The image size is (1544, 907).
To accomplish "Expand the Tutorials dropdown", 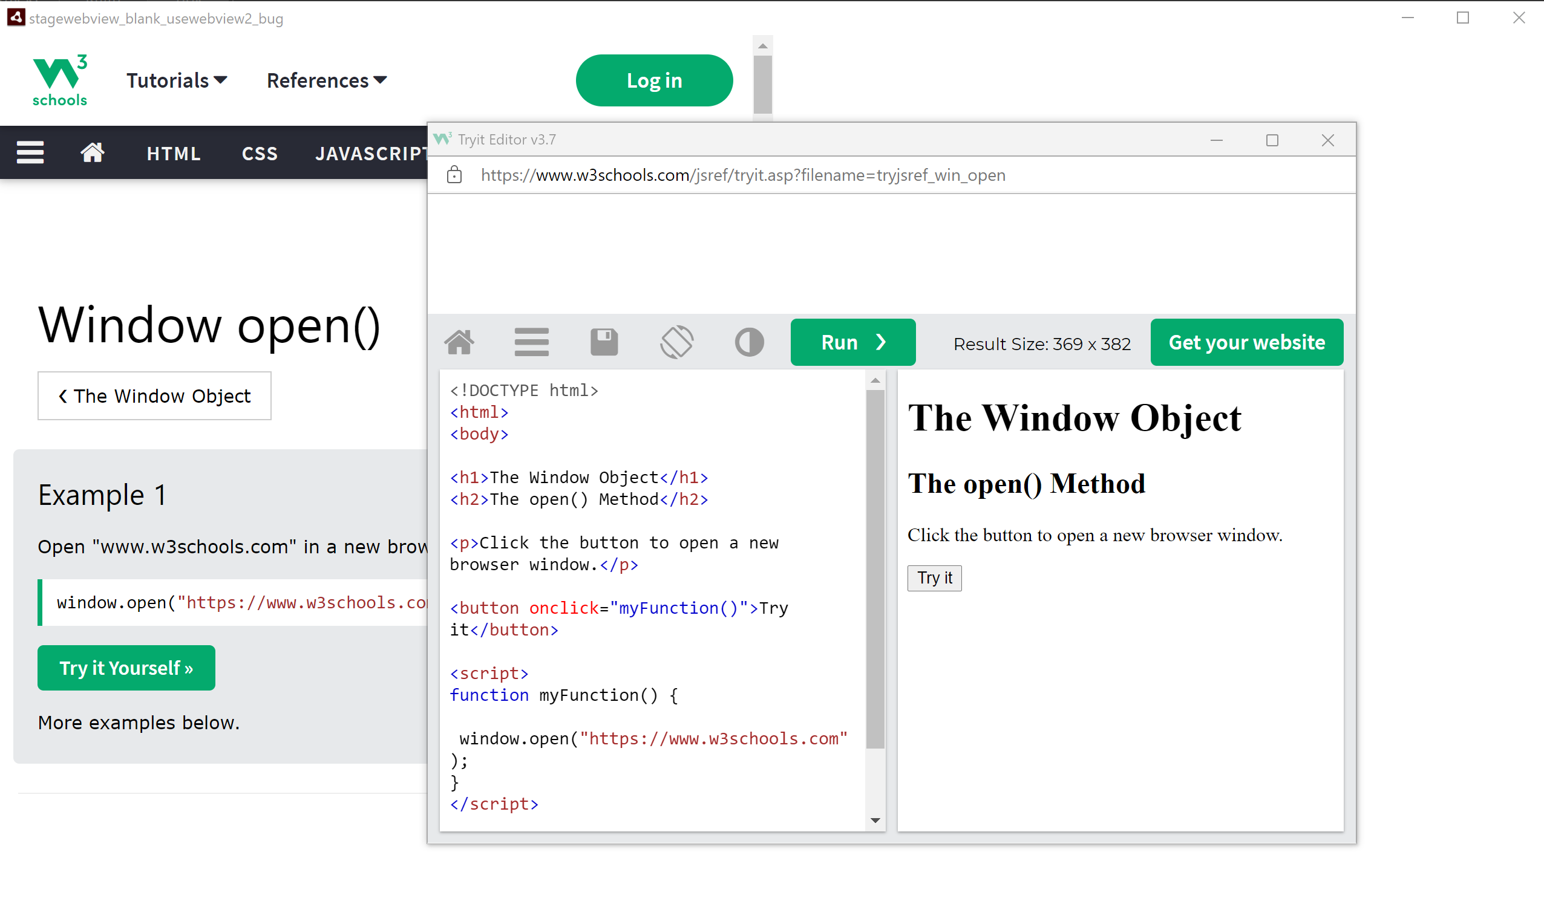I will pyautogui.click(x=177, y=80).
